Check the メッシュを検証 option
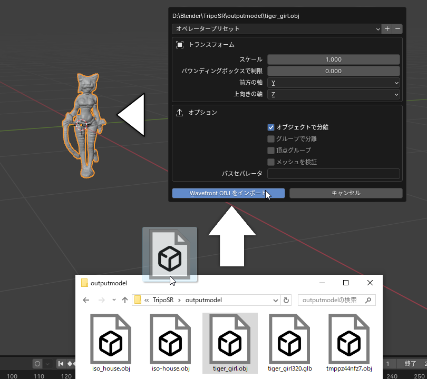Image resolution: width=427 pixels, height=379 pixels. [270, 162]
